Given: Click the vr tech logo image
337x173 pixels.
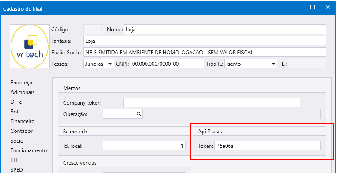Looking at the screenshot, I should 30,46.
